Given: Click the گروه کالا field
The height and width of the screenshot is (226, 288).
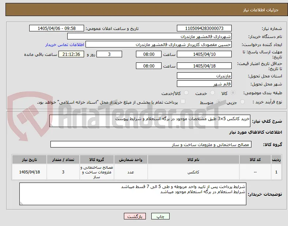Looking at the screenshot, I should 151,144.
